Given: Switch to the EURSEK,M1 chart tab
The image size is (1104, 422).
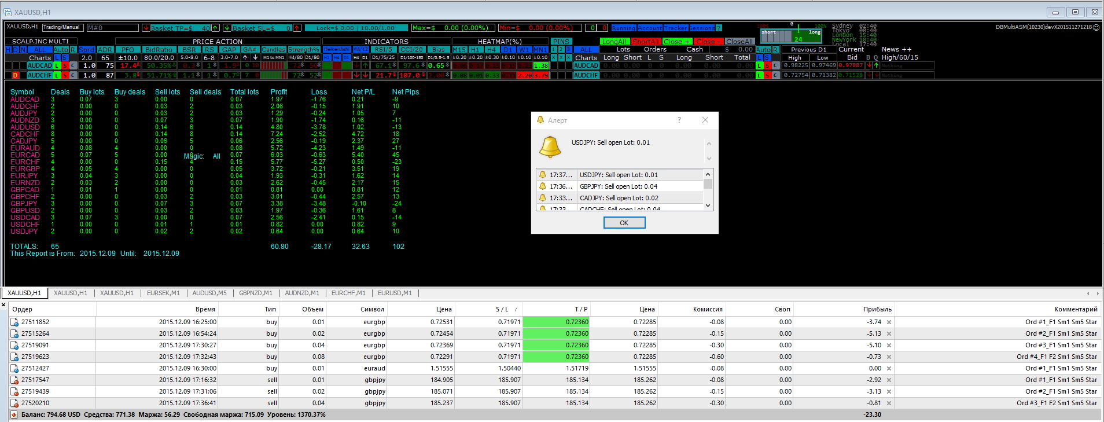Looking at the screenshot, I should tap(163, 293).
